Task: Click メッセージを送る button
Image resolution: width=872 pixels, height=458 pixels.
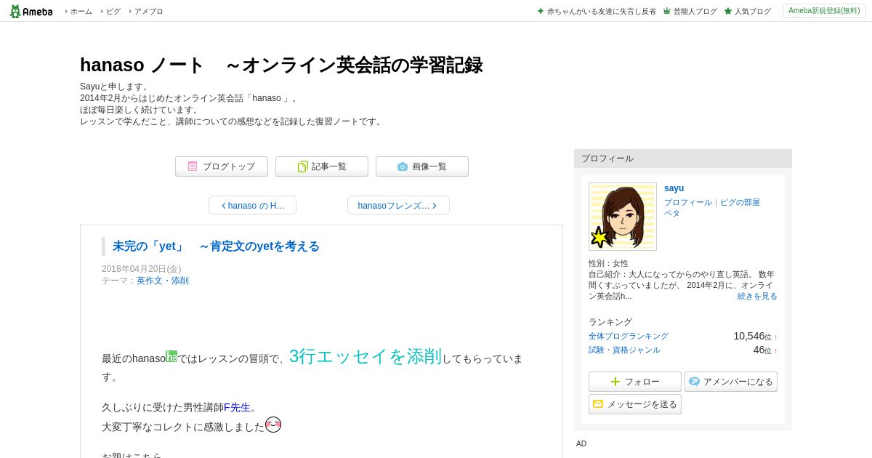Action: coord(635,404)
